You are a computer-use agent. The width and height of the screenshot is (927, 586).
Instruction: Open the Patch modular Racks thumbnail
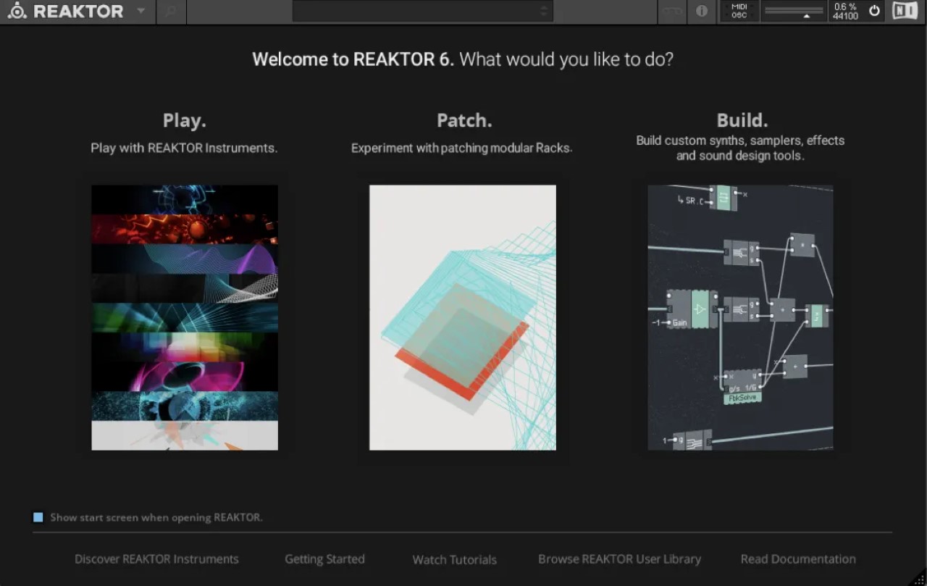(463, 317)
